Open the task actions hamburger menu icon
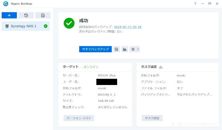Screen dimensions: 222x130 tap(133, 49)
